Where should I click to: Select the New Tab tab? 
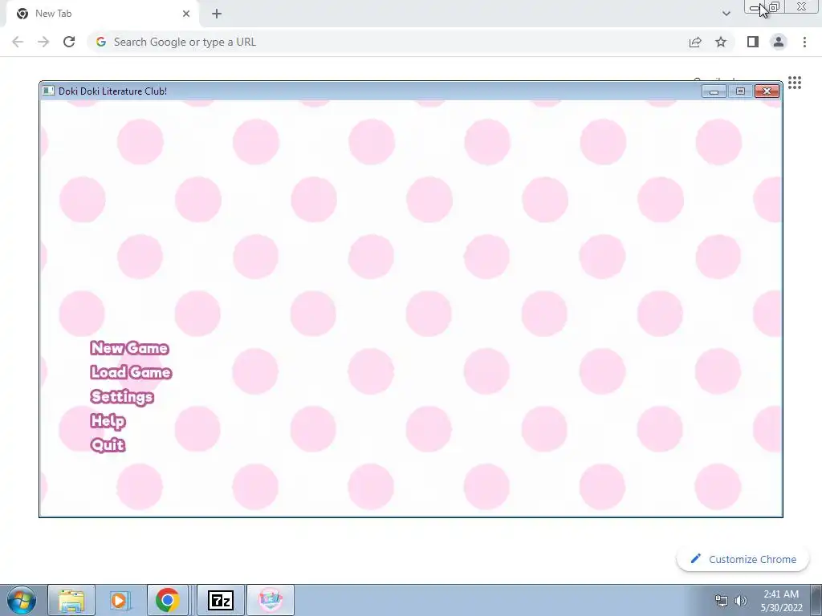click(102, 14)
